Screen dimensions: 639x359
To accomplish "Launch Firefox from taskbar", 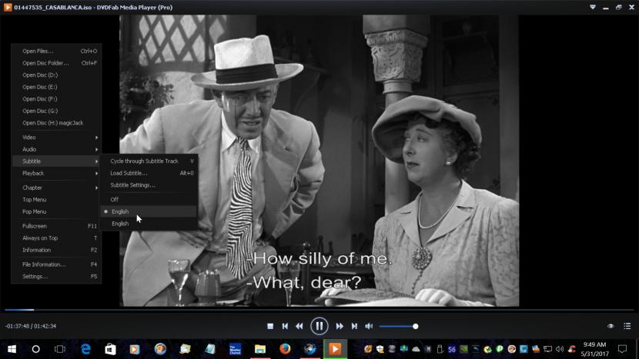I will [x=285, y=349].
